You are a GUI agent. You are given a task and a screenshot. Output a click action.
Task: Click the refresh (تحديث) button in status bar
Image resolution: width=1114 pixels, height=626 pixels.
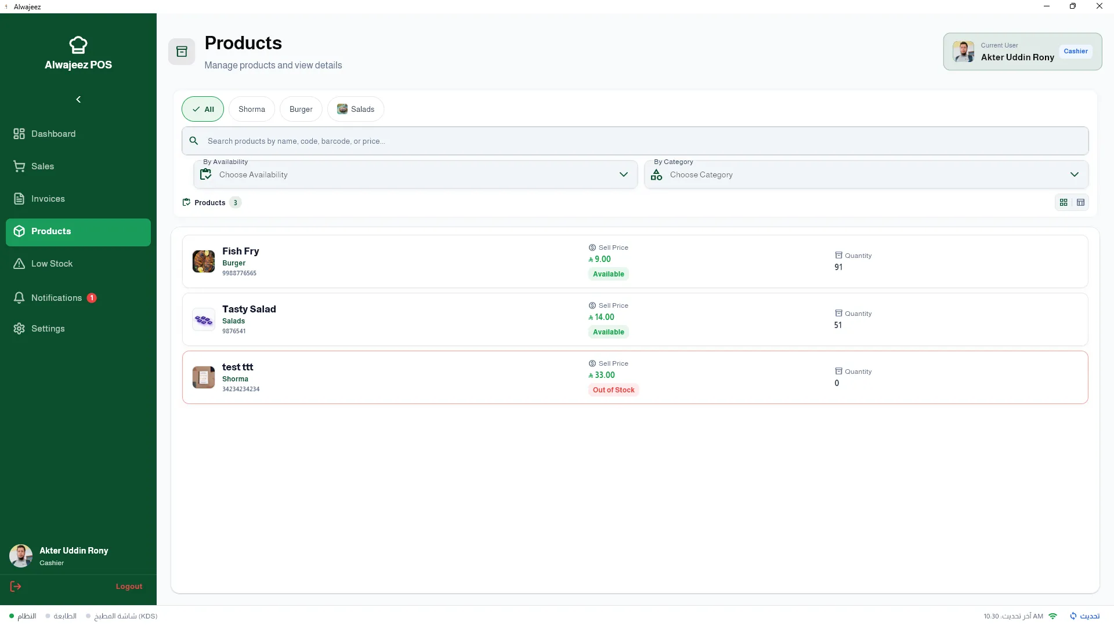(1084, 616)
